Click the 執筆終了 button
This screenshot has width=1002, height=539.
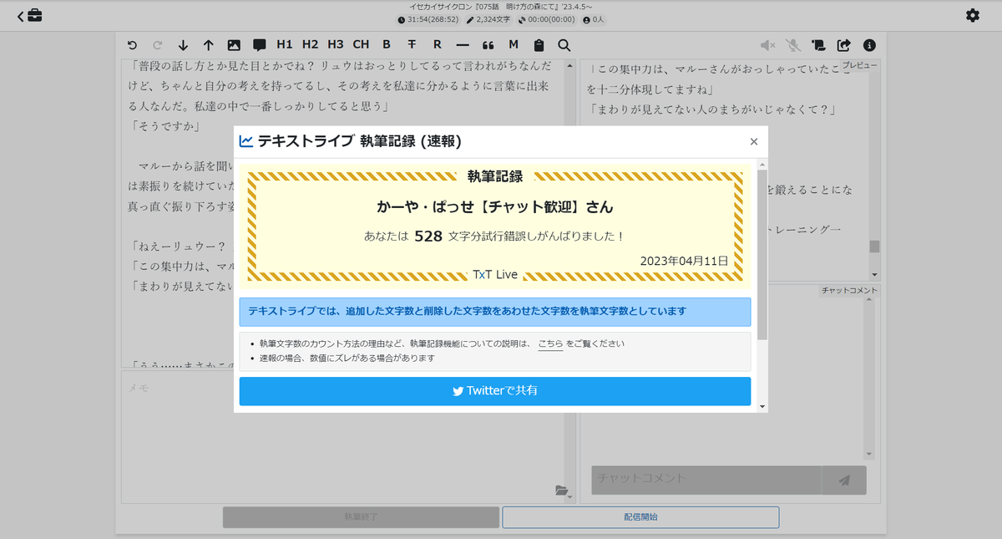[x=361, y=517]
